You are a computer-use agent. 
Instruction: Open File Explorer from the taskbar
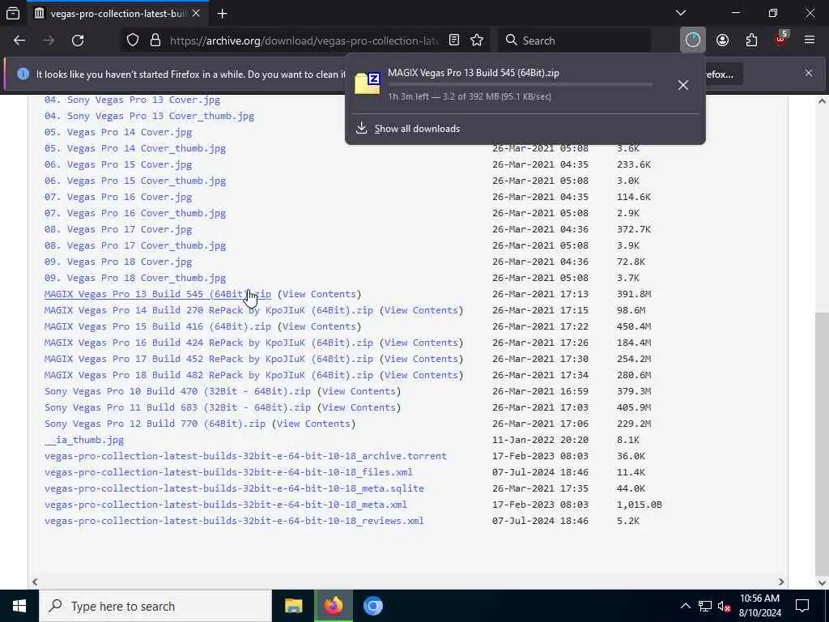point(293,606)
